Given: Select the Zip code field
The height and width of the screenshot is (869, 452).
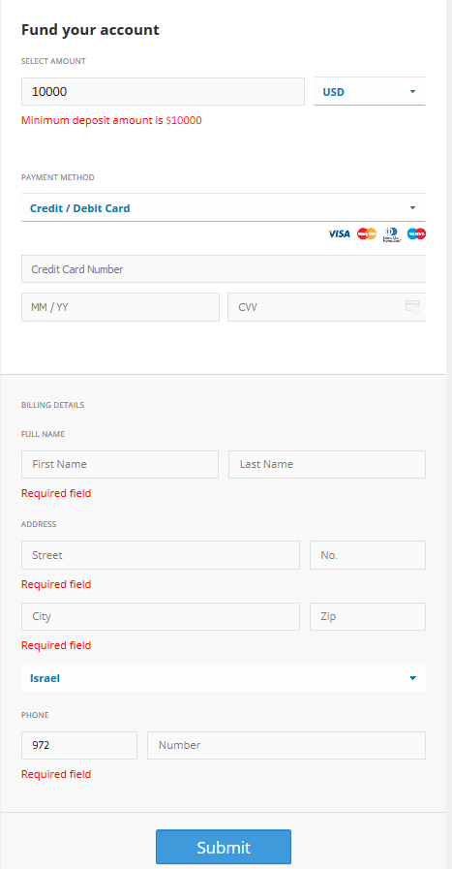Looking at the screenshot, I should coord(368,617).
